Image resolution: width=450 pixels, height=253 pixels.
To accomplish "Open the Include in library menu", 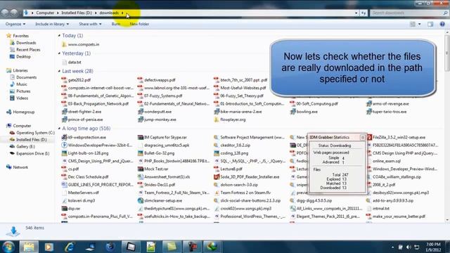I will click(x=52, y=24).
